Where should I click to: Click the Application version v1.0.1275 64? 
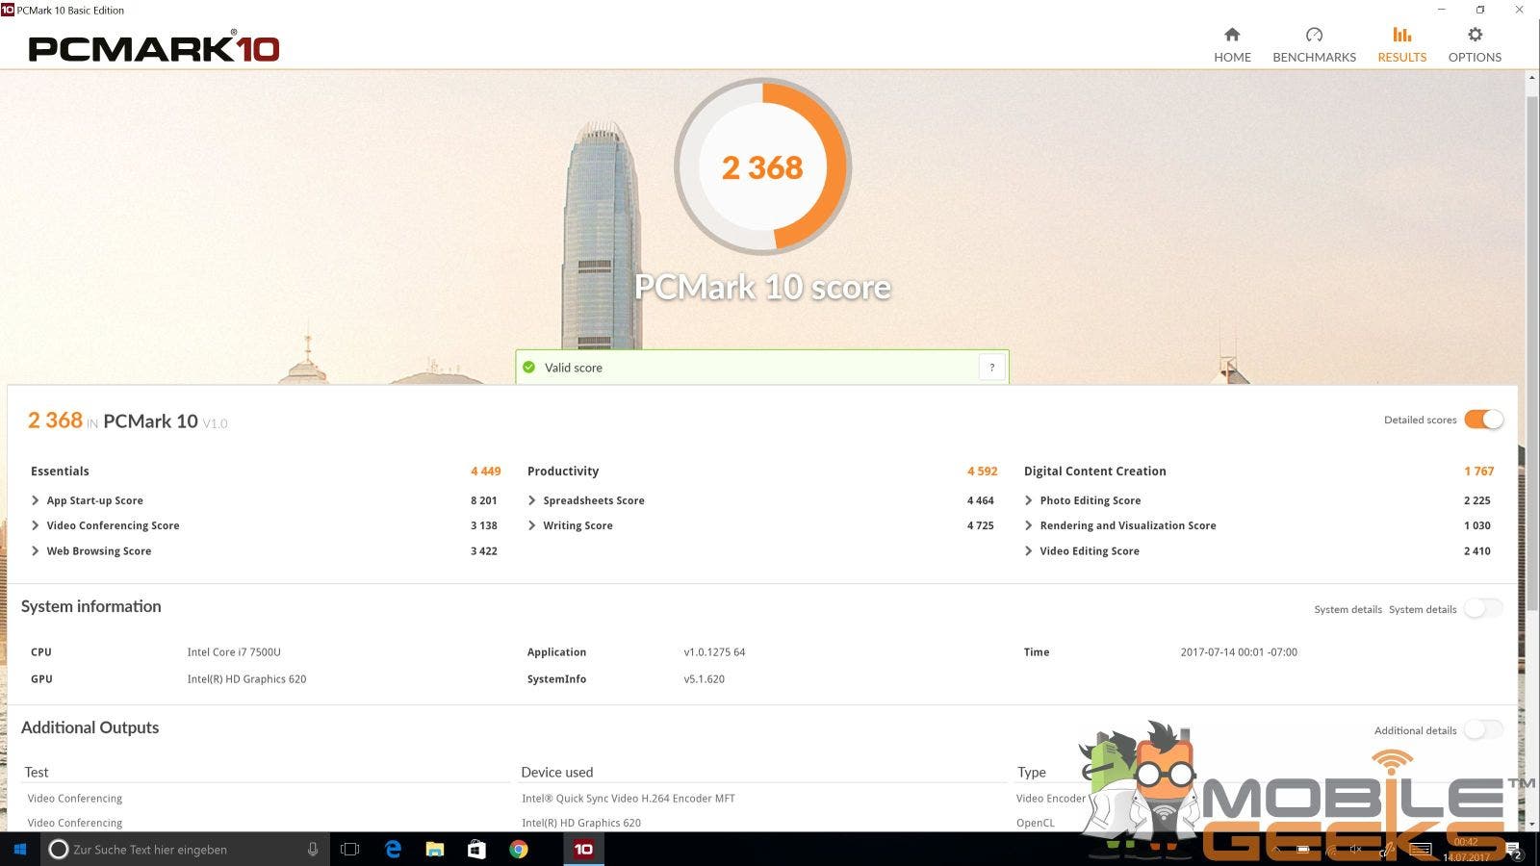pyautogui.click(x=714, y=652)
